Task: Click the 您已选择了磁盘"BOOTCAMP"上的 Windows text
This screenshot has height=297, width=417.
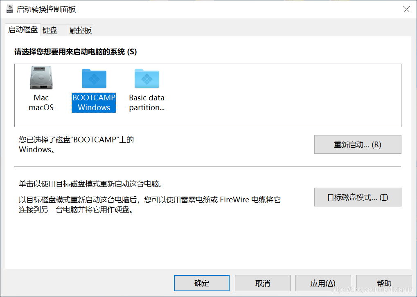Action: (77, 144)
